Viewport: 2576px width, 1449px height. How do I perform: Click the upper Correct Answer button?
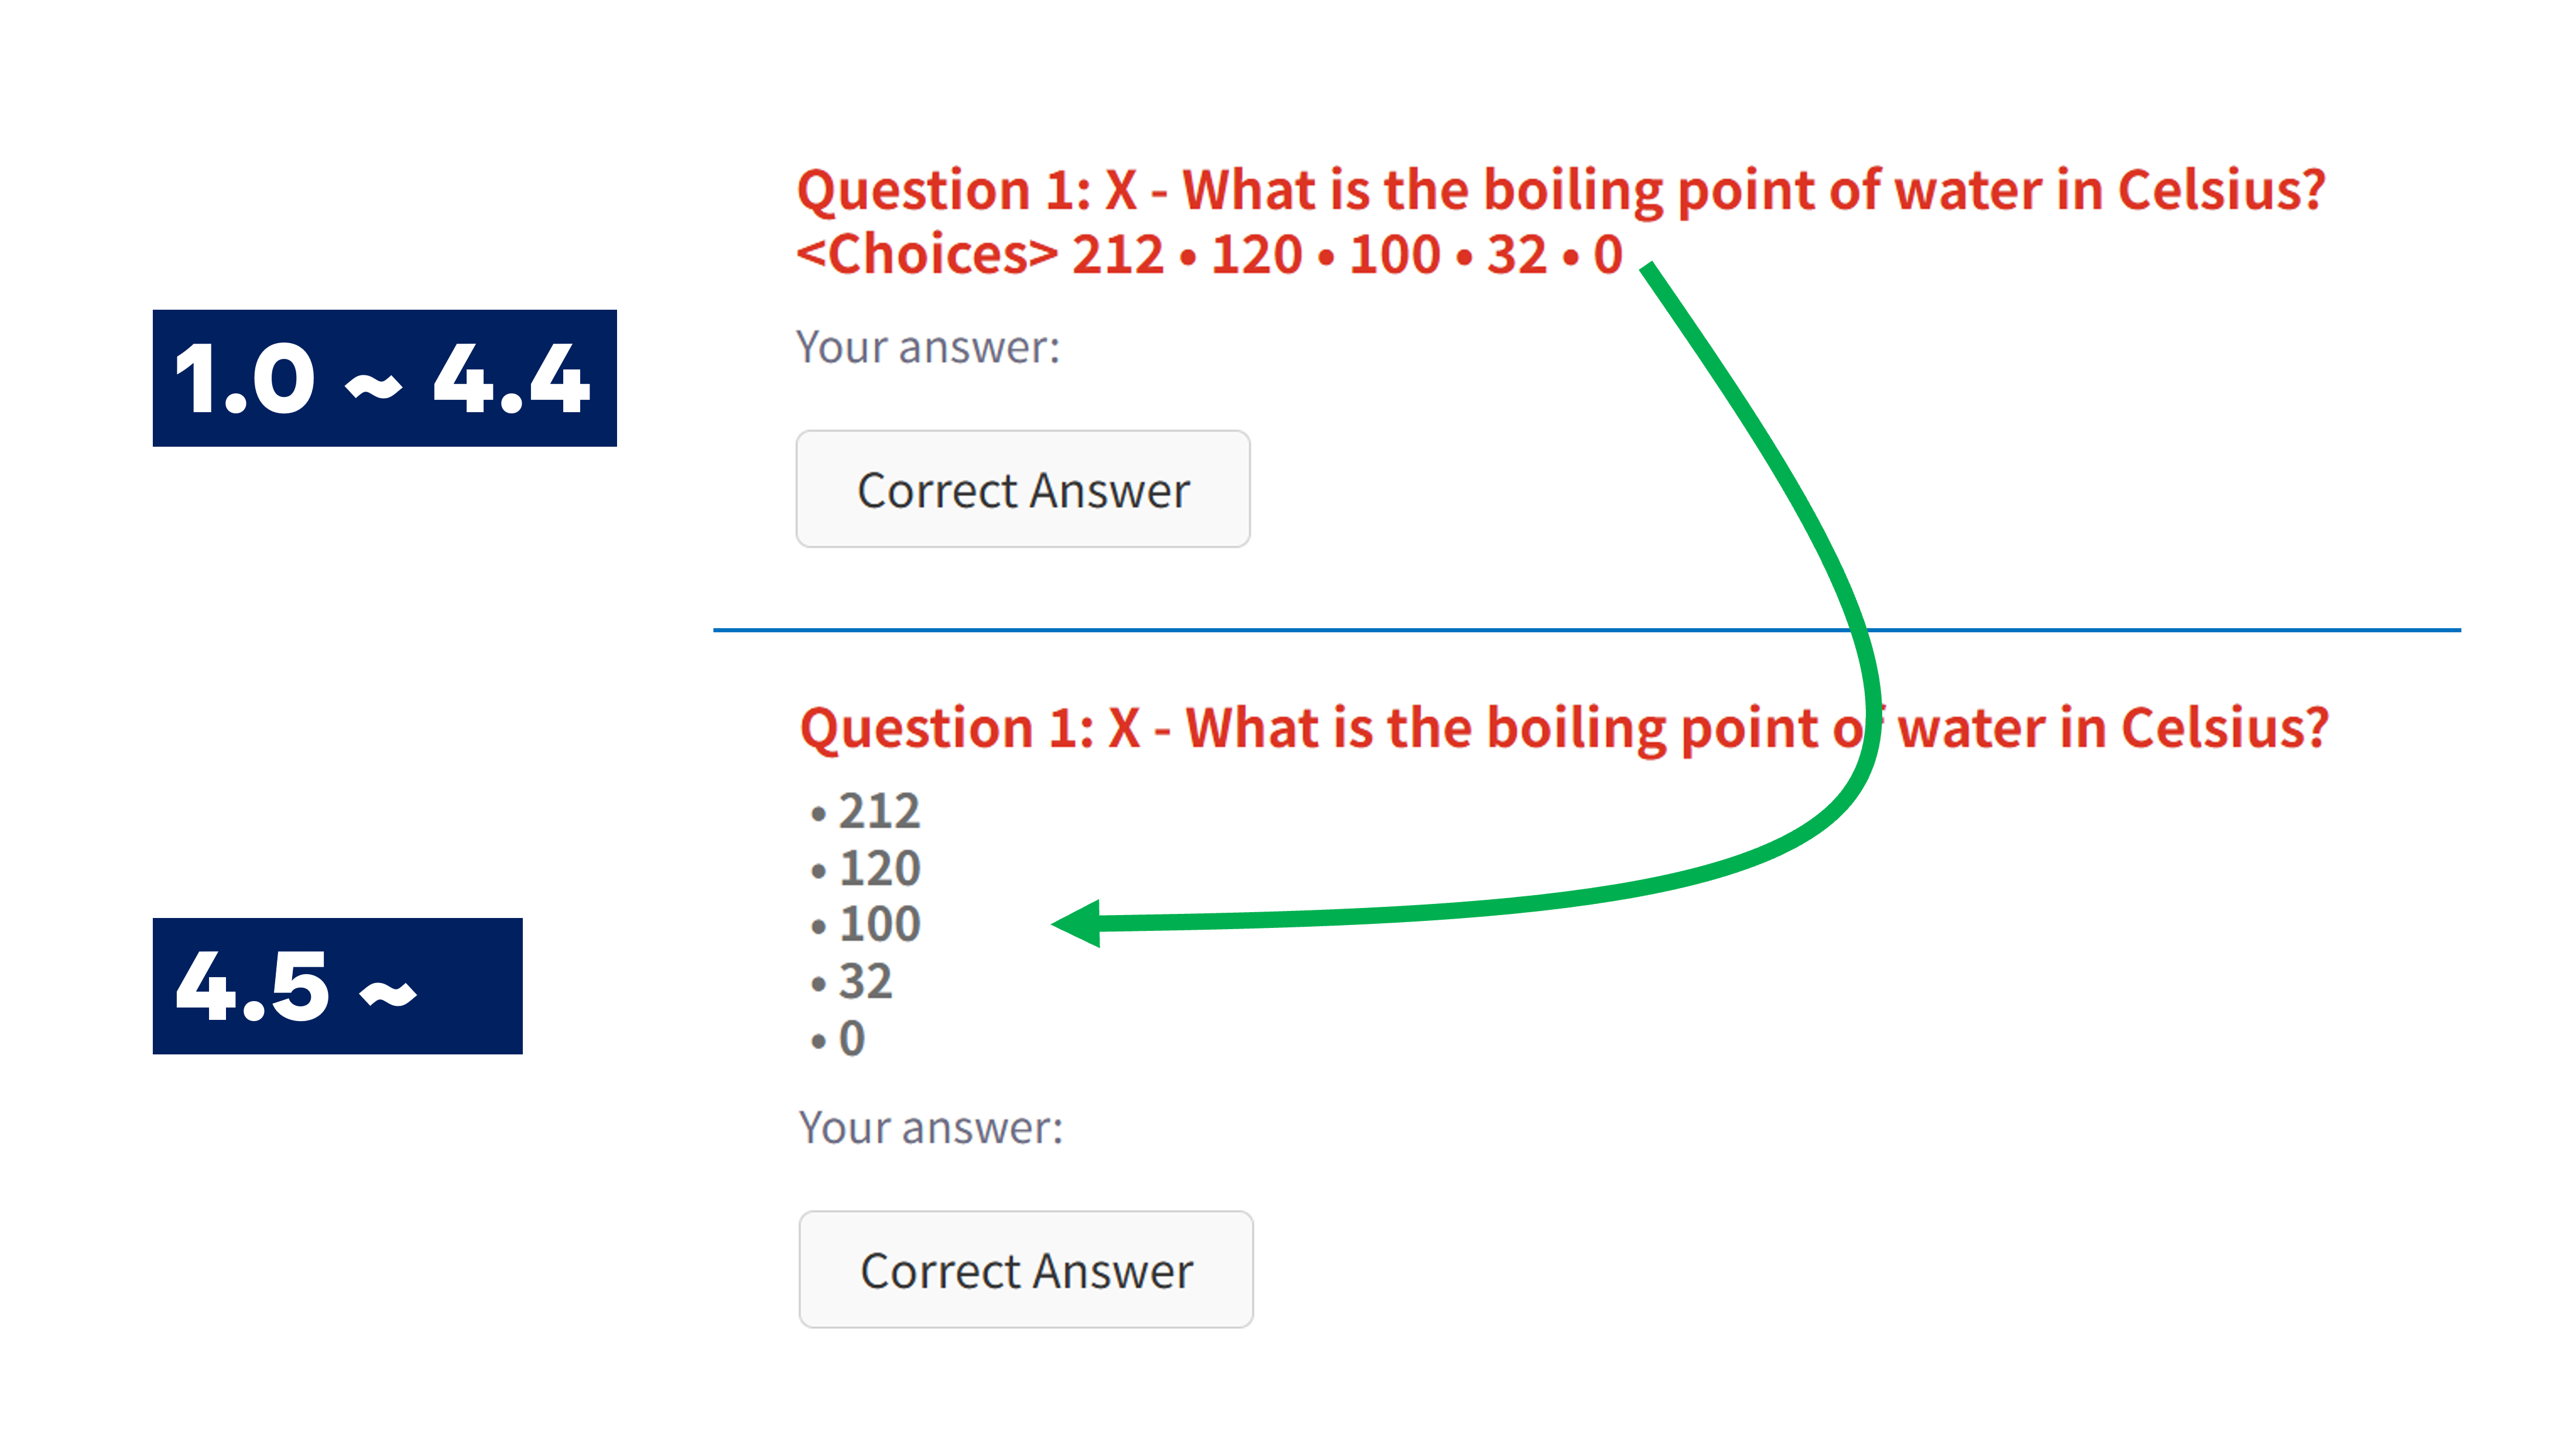click(1022, 490)
